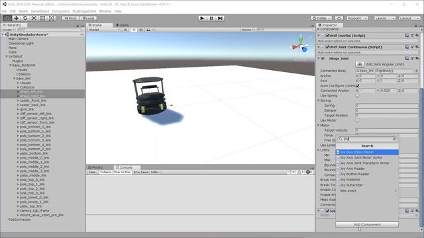The height and width of the screenshot is (238, 424).
Task: Click Clear button in Console
Action: coord(92,172)
